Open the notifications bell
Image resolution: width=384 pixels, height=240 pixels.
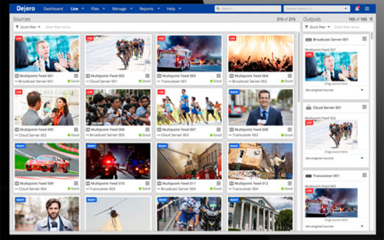[357, 8]
